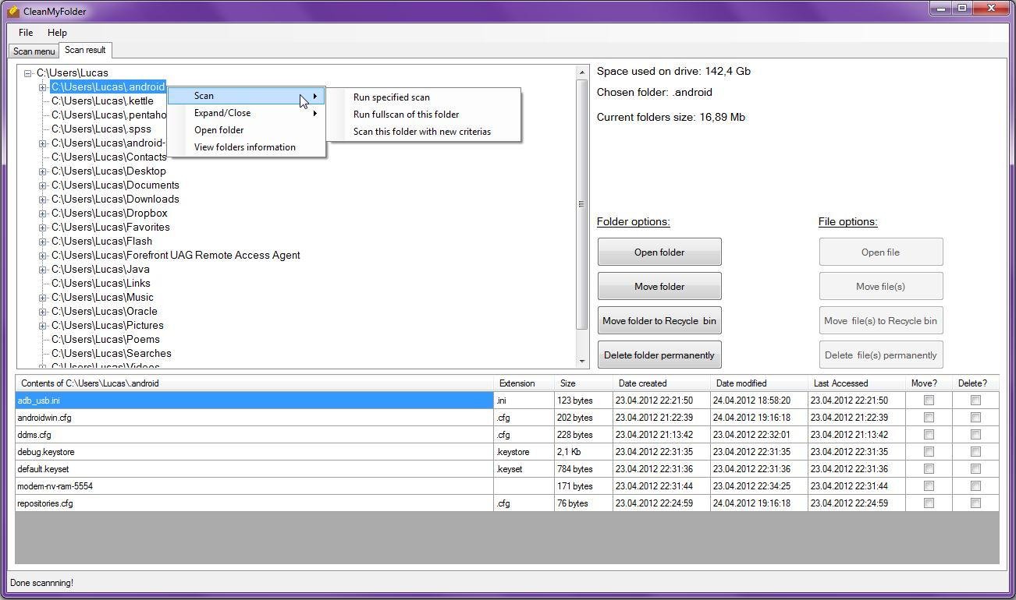Switch to the Scan menu tab
Screen dimensions: 1016x600
pyautogui.click(x=34, y=51)
